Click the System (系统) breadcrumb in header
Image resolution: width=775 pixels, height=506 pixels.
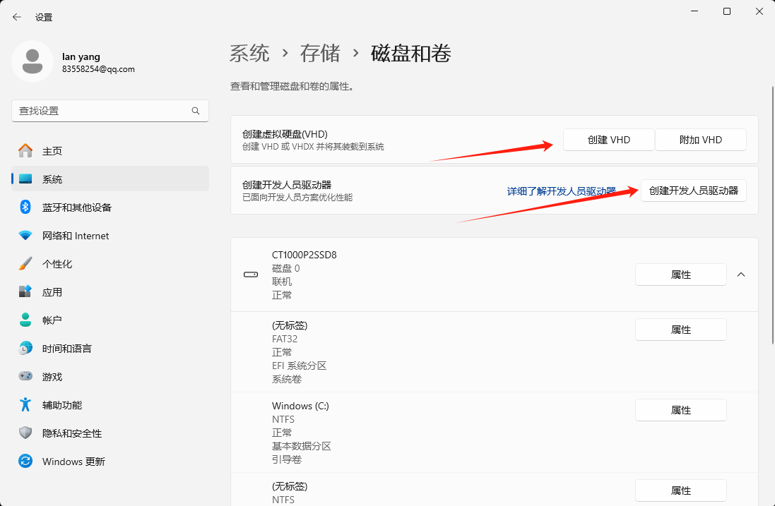(249, 54)
